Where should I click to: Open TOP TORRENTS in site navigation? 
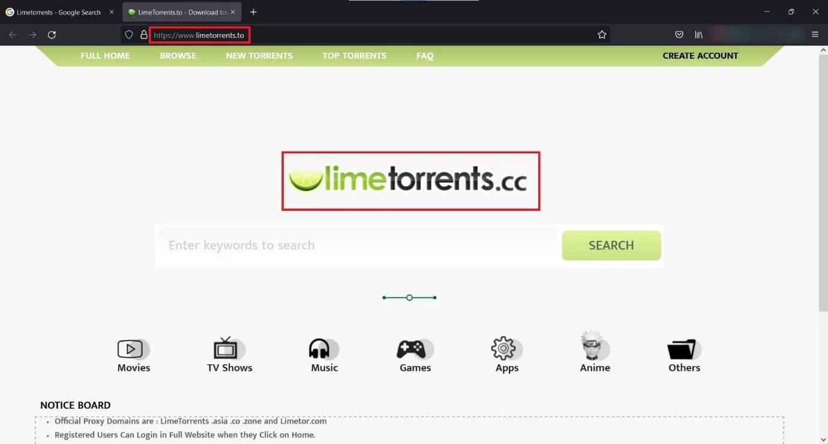tap(355, 56)
